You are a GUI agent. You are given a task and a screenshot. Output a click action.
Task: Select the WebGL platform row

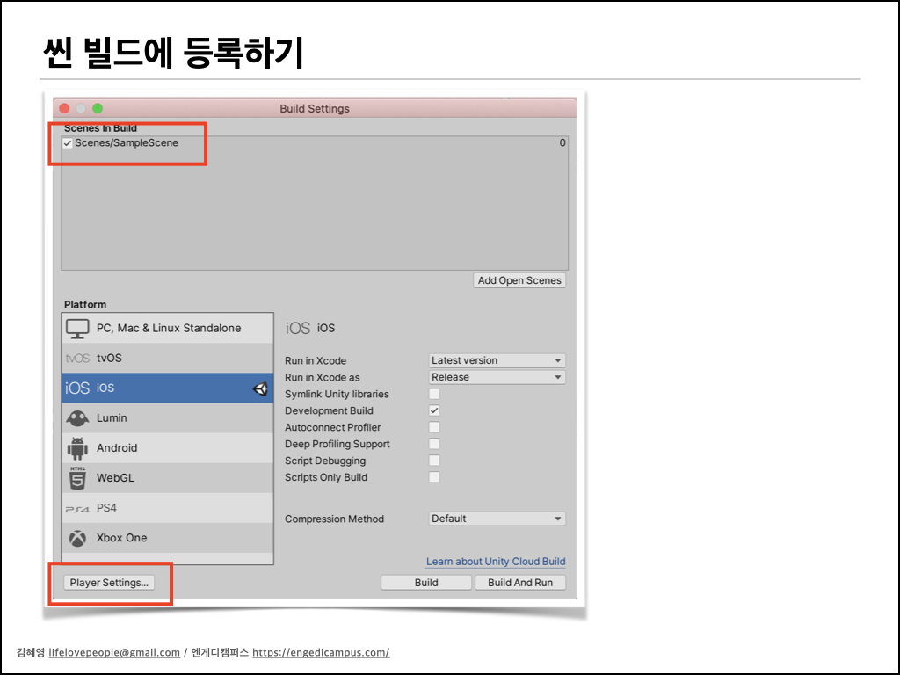tap(168, 477)
